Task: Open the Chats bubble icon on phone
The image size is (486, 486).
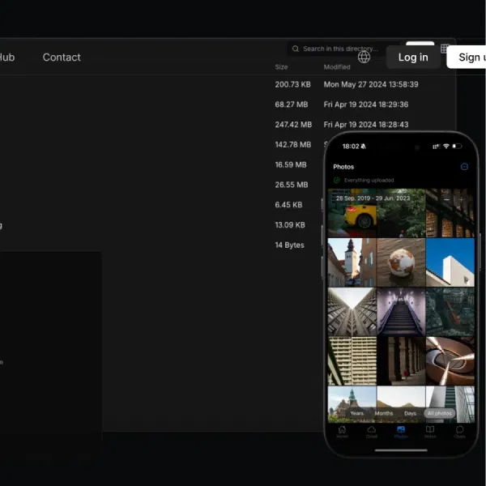Action: point(459,429)
